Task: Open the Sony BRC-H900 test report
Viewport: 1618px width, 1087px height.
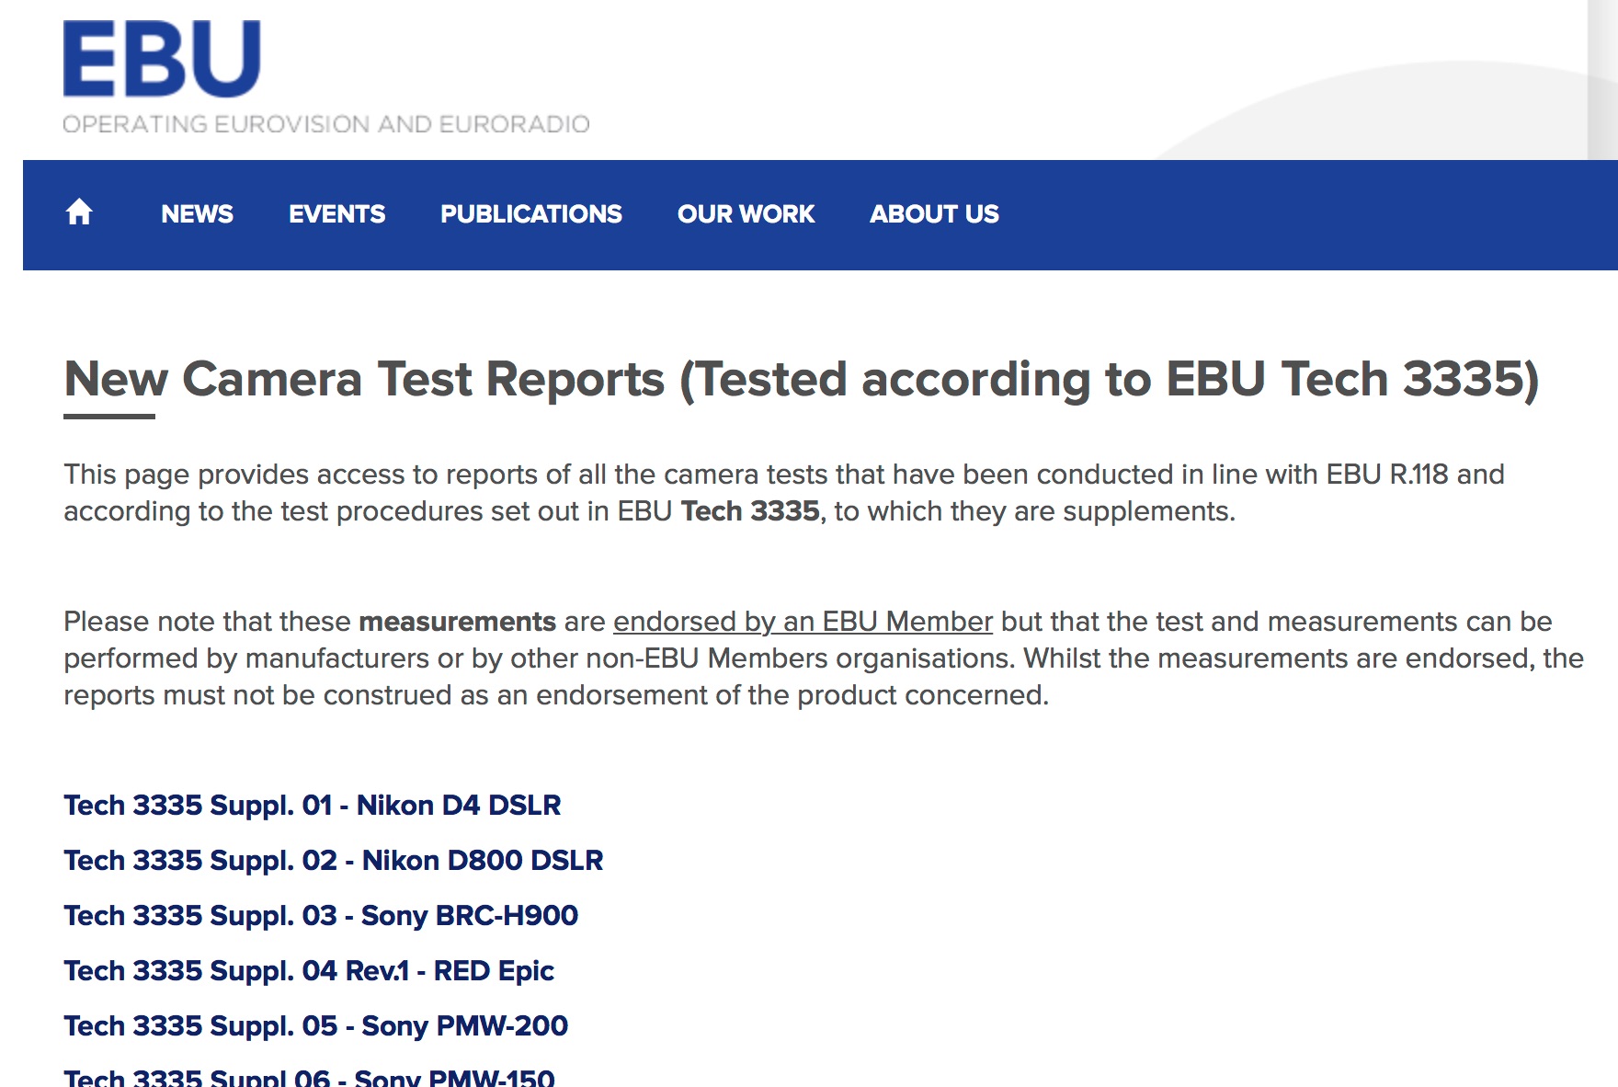Action: (x=320, y=916)
